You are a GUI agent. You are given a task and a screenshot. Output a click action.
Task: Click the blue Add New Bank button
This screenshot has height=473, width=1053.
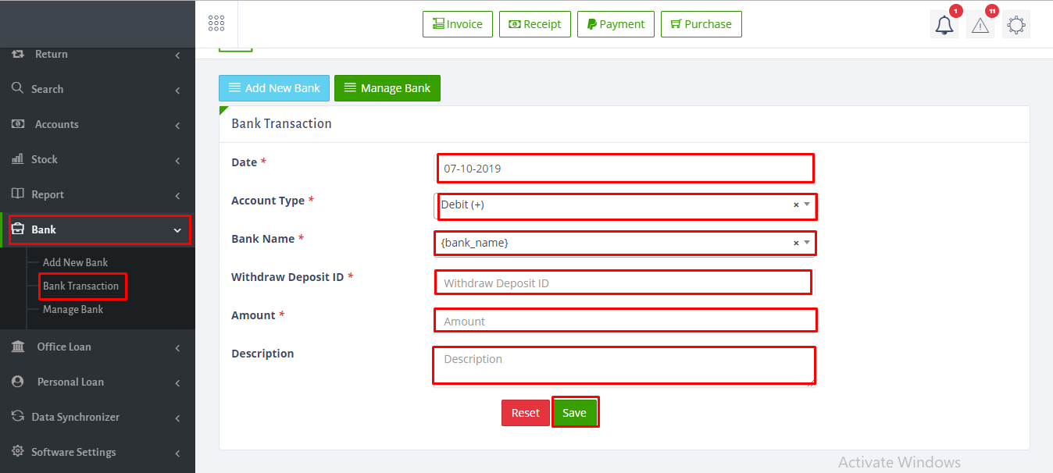pos(274,88)
